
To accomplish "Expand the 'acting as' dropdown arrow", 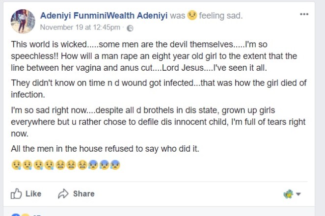I will pyautogui.click(x=298, y=194).
